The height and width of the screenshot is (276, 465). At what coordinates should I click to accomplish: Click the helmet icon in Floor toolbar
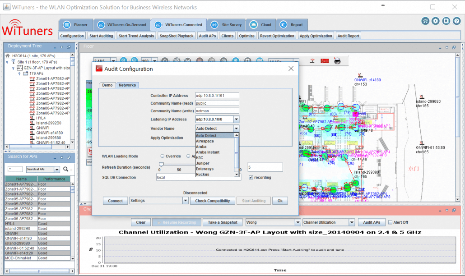pos(337,61)
